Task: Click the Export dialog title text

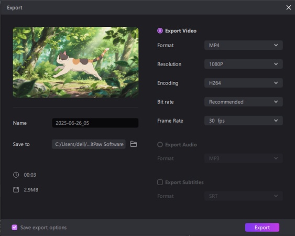Action: (x=15, y=8)
